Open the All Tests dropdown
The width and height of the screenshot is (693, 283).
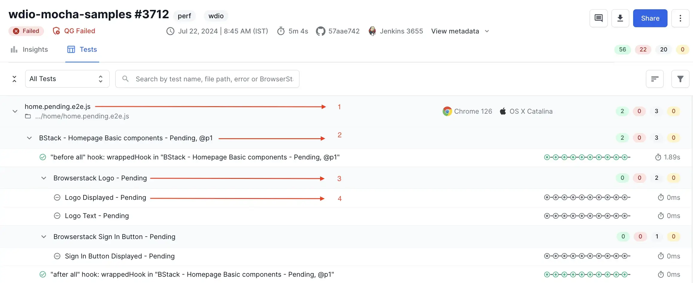click(67, 79)
